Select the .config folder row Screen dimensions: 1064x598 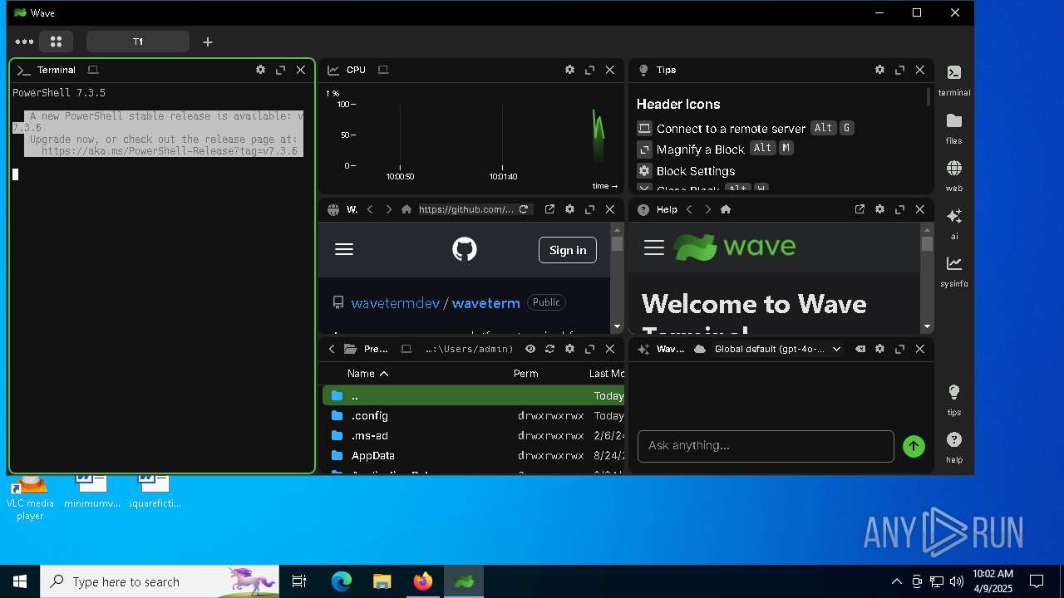[473, 415]
